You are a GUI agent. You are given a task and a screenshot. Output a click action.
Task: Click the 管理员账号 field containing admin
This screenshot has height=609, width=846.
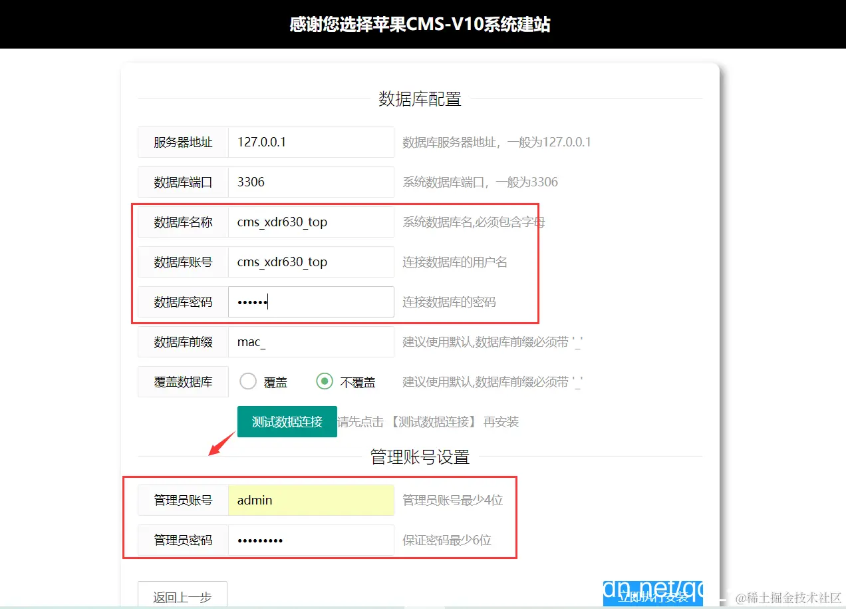click(x=311, y=500)
